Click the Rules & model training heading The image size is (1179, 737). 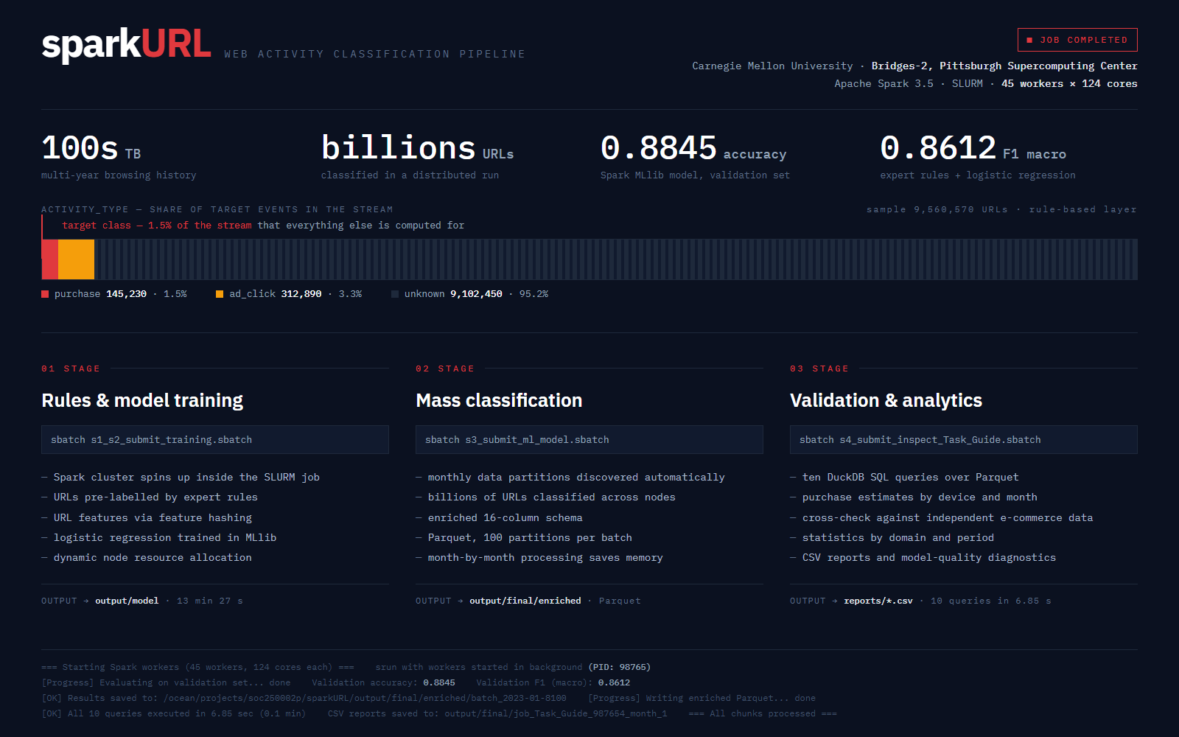click(142, 401)
